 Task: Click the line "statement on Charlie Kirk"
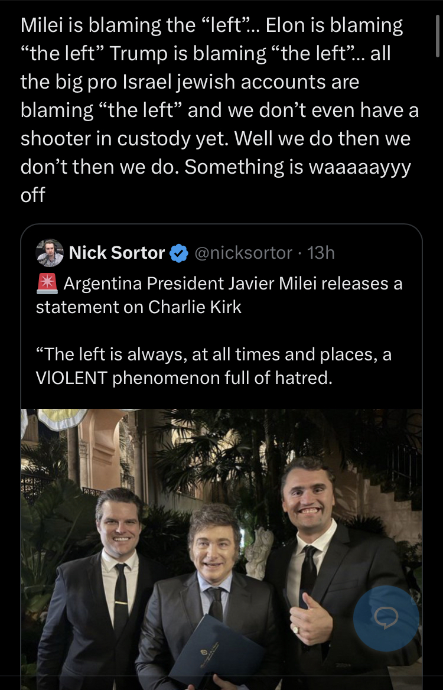coord(139,307)
